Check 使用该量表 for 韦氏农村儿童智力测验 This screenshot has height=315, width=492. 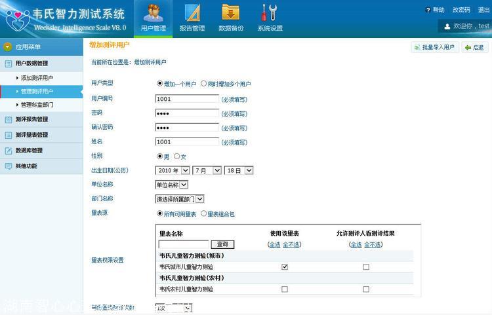click(285, 289)
